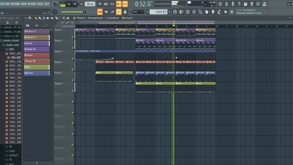Viewport: 293px width, 165px height.
Task: Open the Mixer view icon
Action: pyautogui.click(x=194, y=12)
